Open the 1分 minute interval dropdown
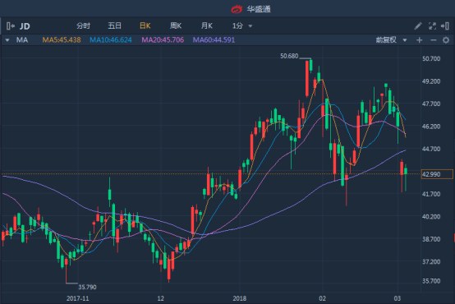Image resolution: width=455 pixels, height=304 pixels. (x=242, y=25)
